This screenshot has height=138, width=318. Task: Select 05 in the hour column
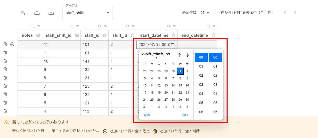(201, 103)
